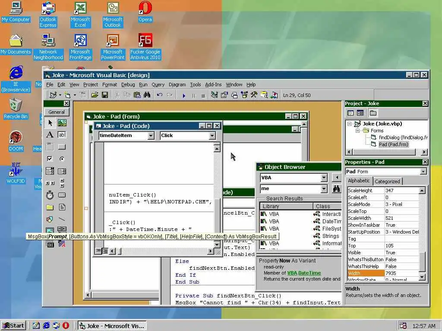The width and height of the screenshot is (442, 331).
Task: Select the CommandButton control in the toolbox
Action: (x=62, y=147)
